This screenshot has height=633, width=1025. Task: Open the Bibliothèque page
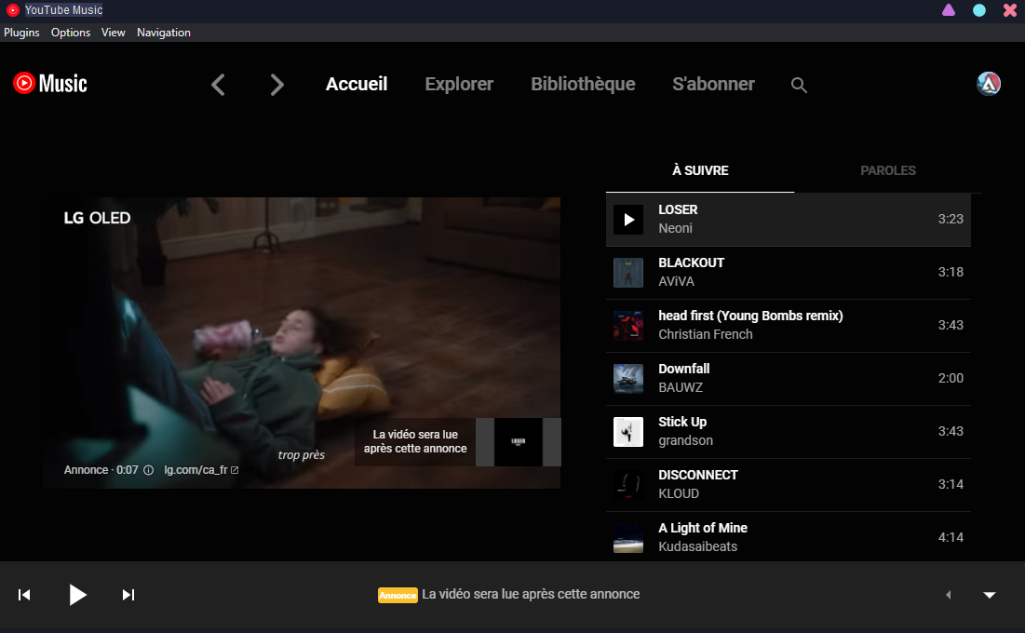(583, 85)
